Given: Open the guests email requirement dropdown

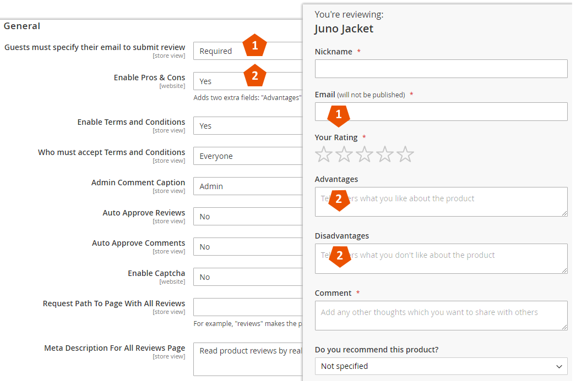Looking at the screenshot, I should point(248,51).
